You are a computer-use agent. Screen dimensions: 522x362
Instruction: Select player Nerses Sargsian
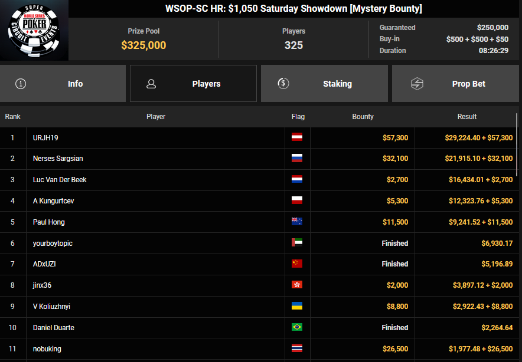(x=58, y=159)
